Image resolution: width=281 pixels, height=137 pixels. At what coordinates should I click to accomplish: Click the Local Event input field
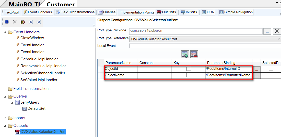click(x=205, y=46)
